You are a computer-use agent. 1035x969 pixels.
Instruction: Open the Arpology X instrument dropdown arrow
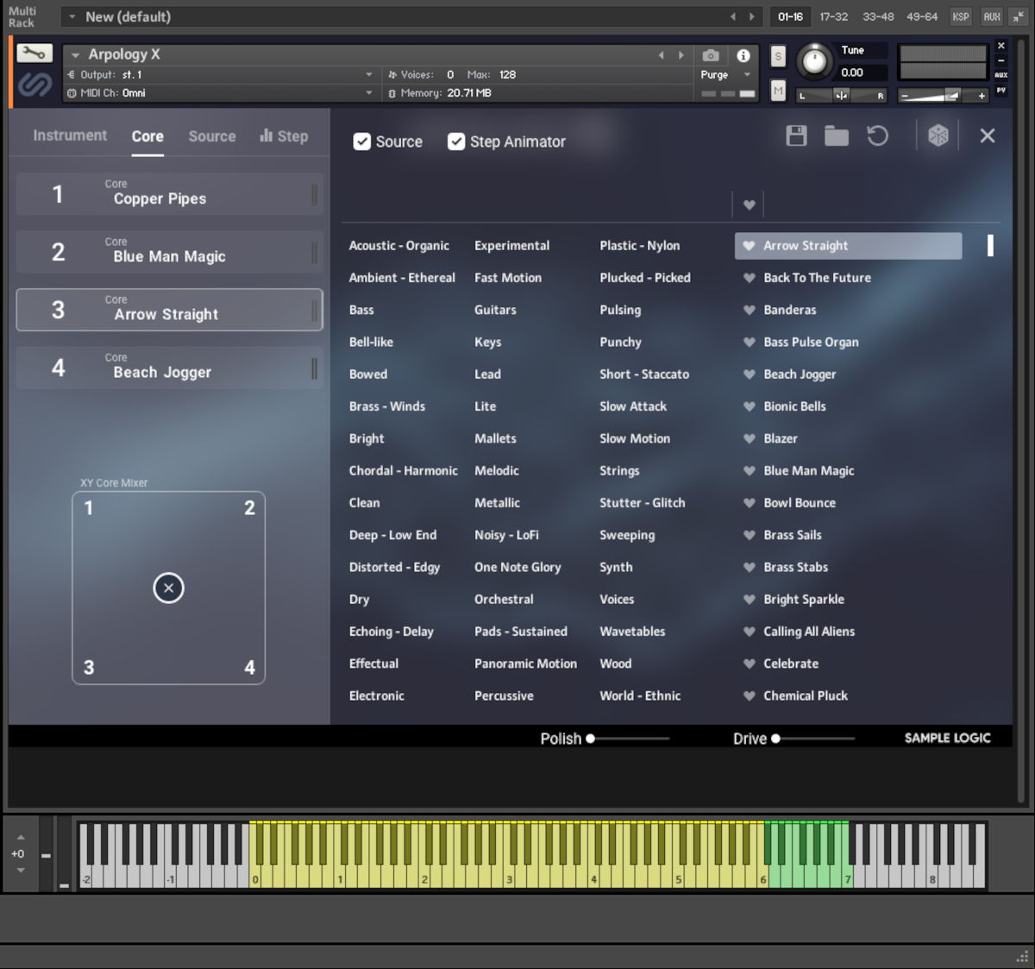pyautogui.click(x=75, y=55)
